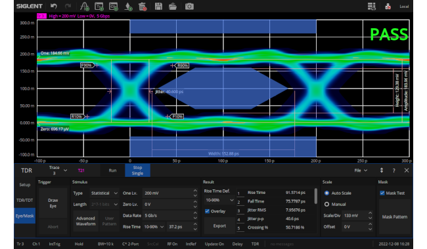Increase or decrease the One Lv. value stepper
The width and height of the screenshot is (427, 249).
click(x=195, y=193)
